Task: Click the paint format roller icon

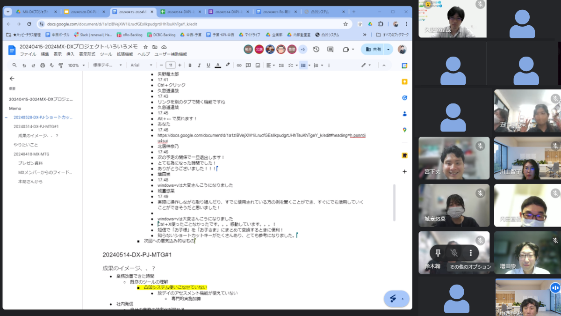Action: click(x=61, y=65)
